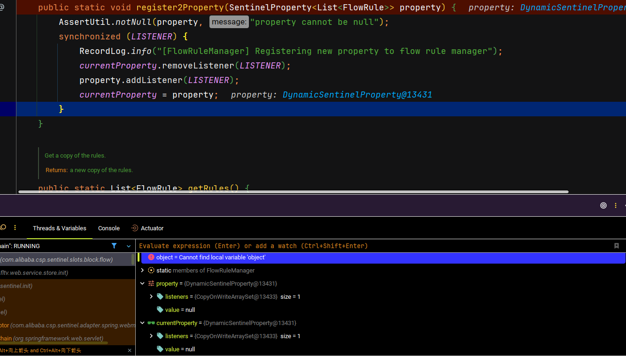Screen dimensions: 626x356
Task: Focus the Evaluate expression input field
Action: coord(373,246)
